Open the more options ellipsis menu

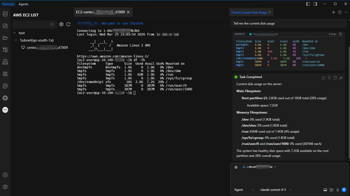coord(346,12)
